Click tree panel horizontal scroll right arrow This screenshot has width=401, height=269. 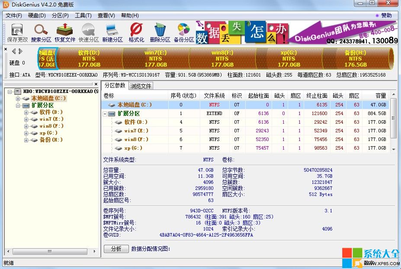tap(95, 251)
